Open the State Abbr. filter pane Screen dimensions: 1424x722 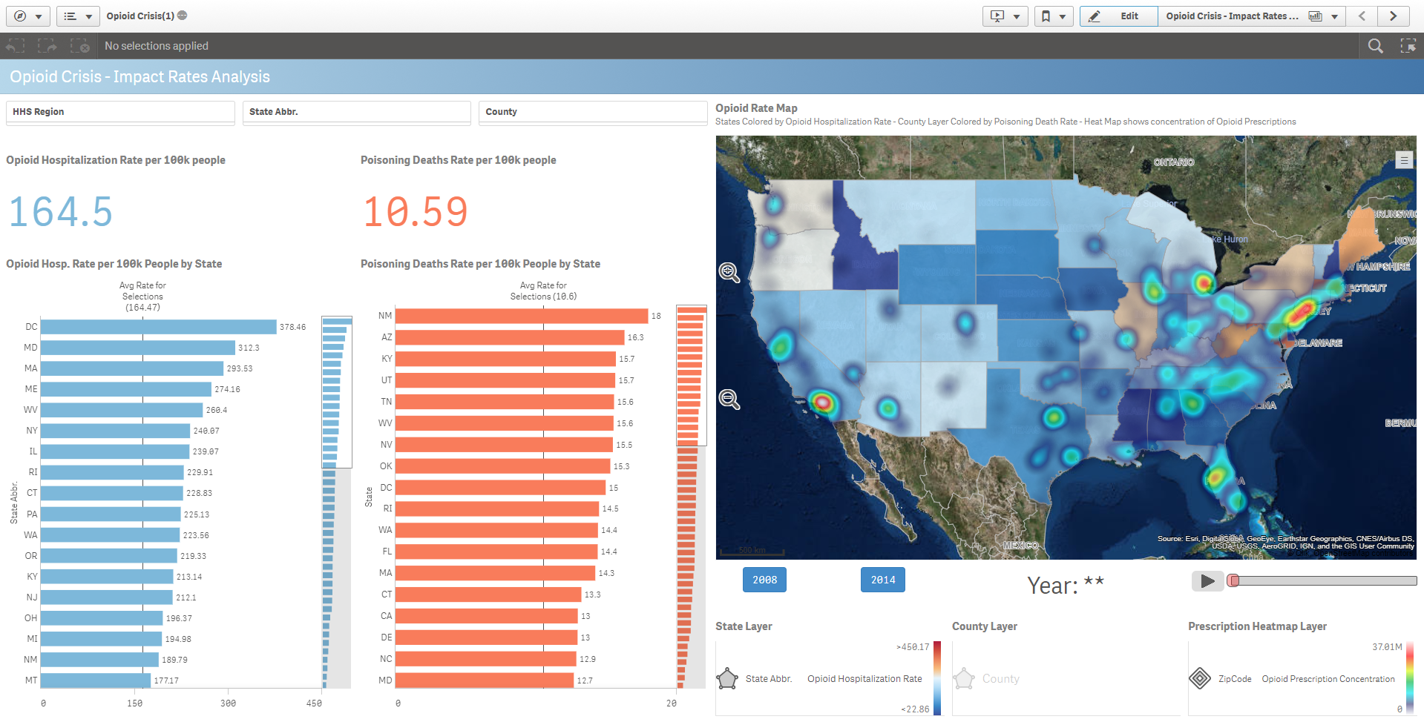(x=357, y=112)
